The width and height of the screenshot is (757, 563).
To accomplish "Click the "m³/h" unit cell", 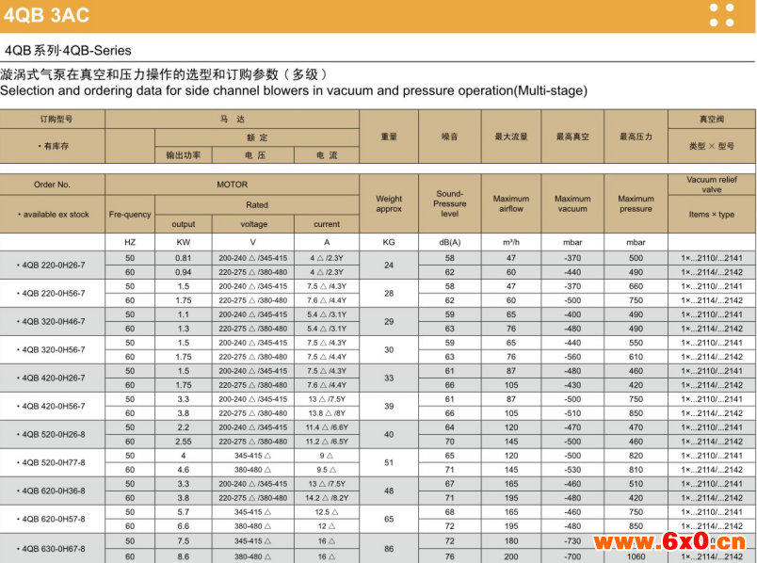I will pyautogui.click(x=511, y=242).
